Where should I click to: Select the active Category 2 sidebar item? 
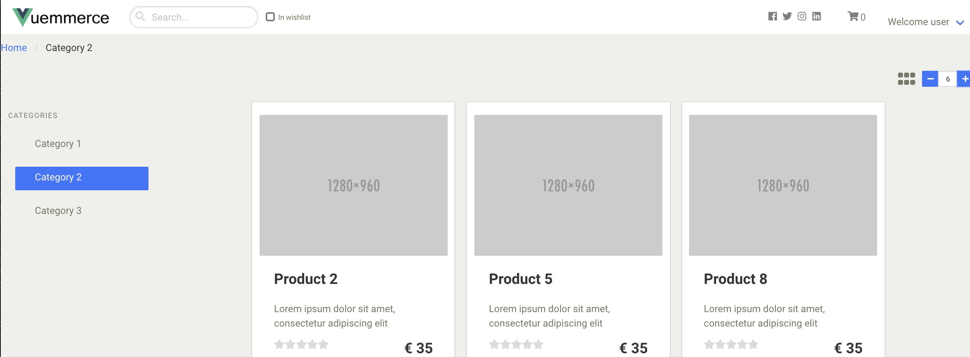[82, 178]
